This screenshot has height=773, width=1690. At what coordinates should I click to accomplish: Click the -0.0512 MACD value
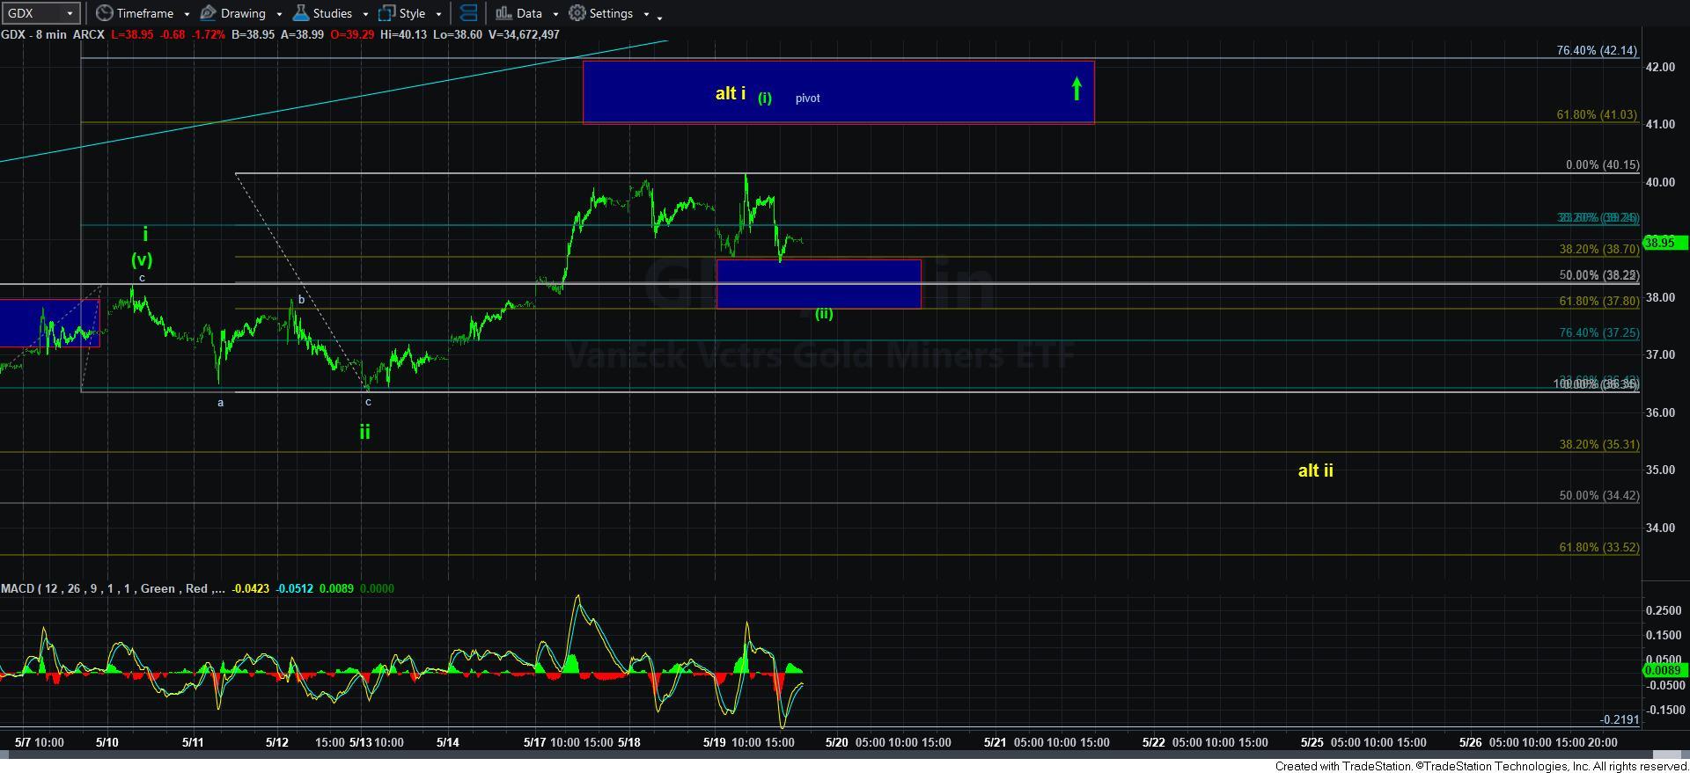(x=295, y=588)
